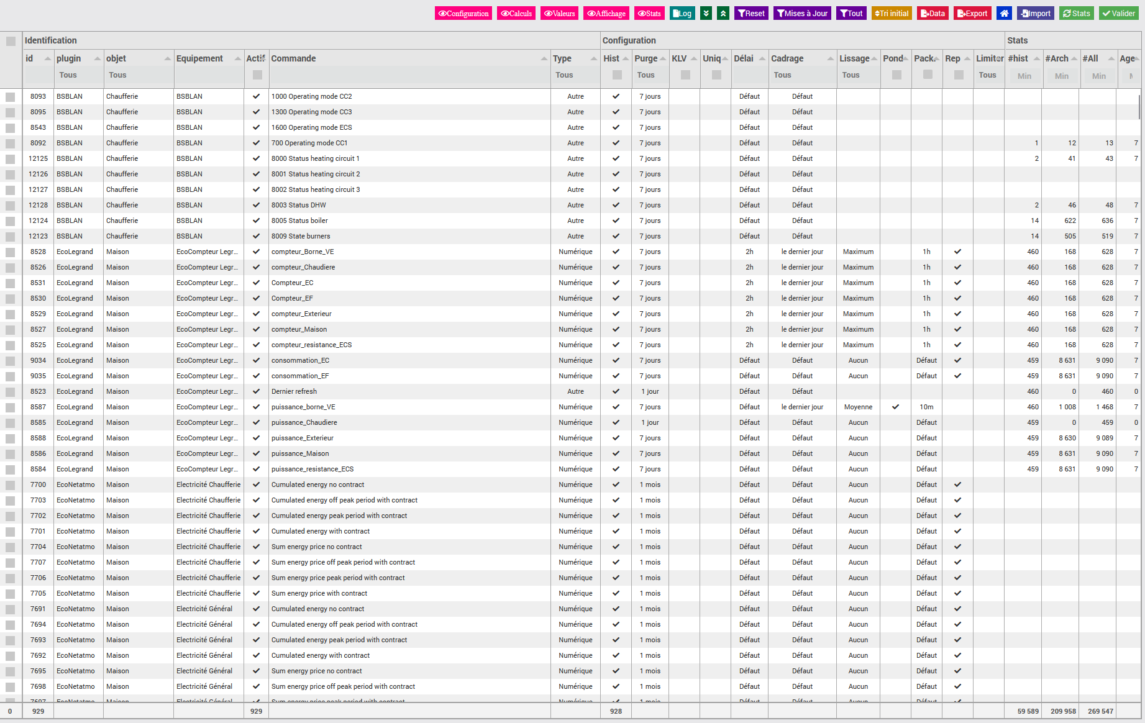Screen dimensions: 1145x723
Task: Toggle the Affichage columns view
Action: pos(606,13)
